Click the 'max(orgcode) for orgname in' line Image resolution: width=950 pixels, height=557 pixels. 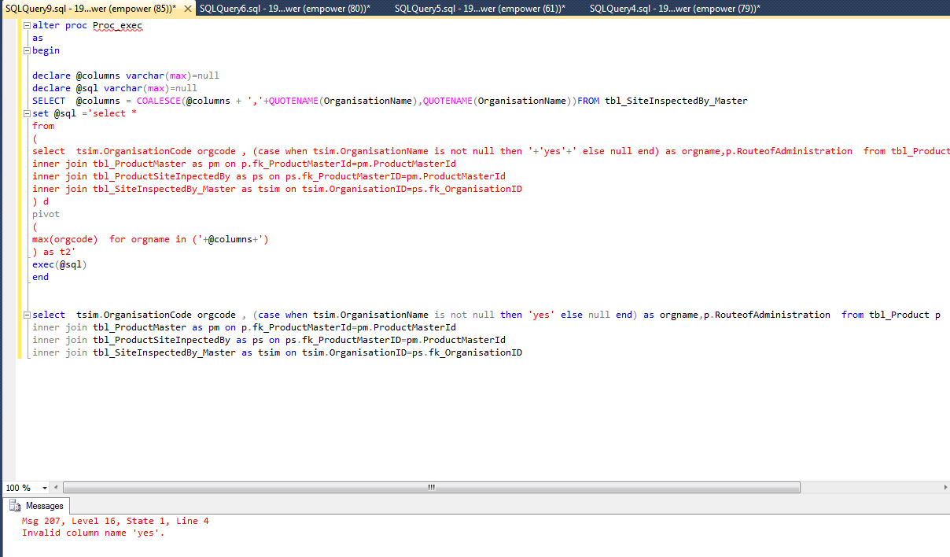pos(150,239)
